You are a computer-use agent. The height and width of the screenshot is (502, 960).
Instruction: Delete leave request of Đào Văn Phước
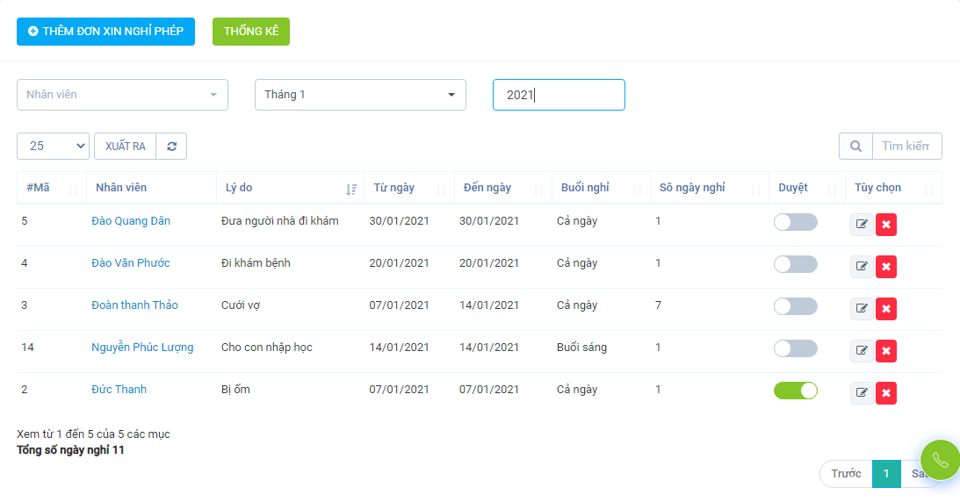coord(886,267)
